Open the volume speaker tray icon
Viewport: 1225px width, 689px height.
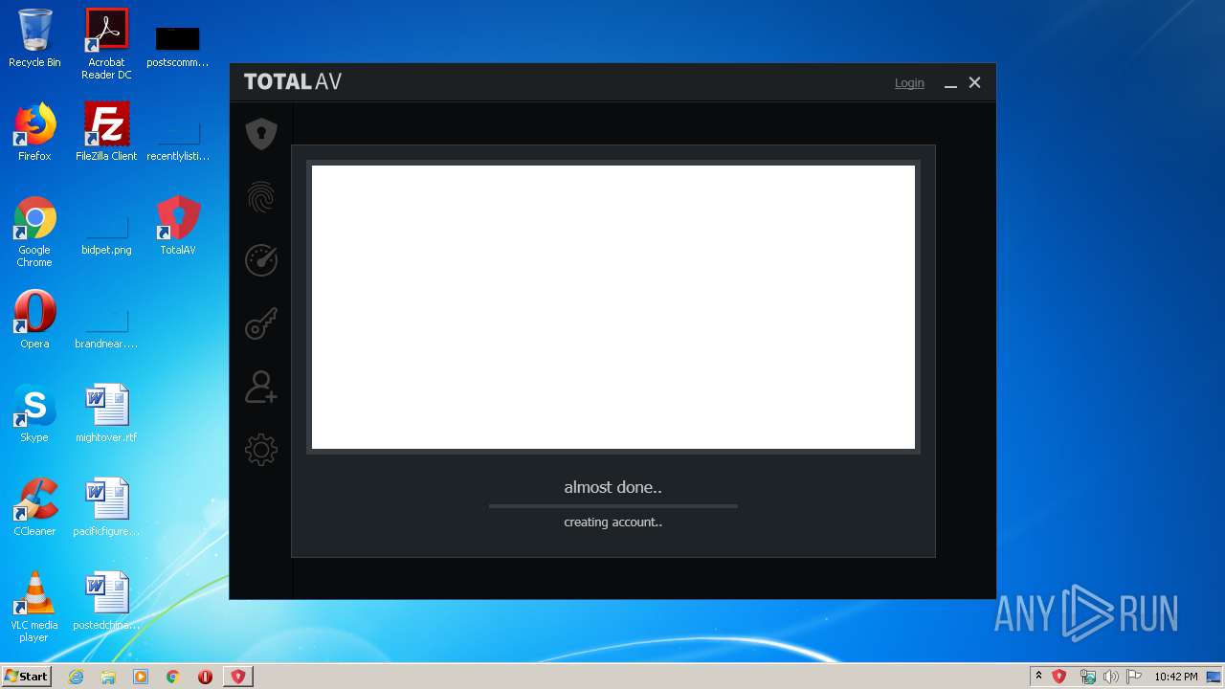1111,677
